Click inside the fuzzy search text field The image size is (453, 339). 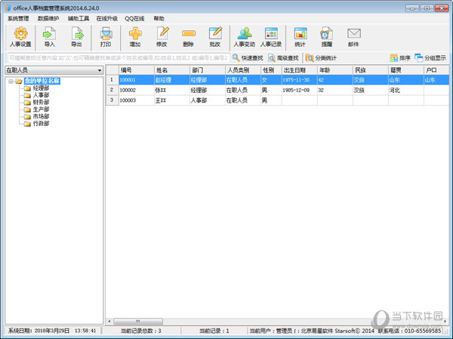[117, 57]
